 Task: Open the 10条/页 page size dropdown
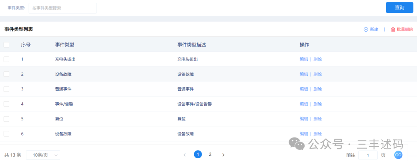tap(43, 155)
